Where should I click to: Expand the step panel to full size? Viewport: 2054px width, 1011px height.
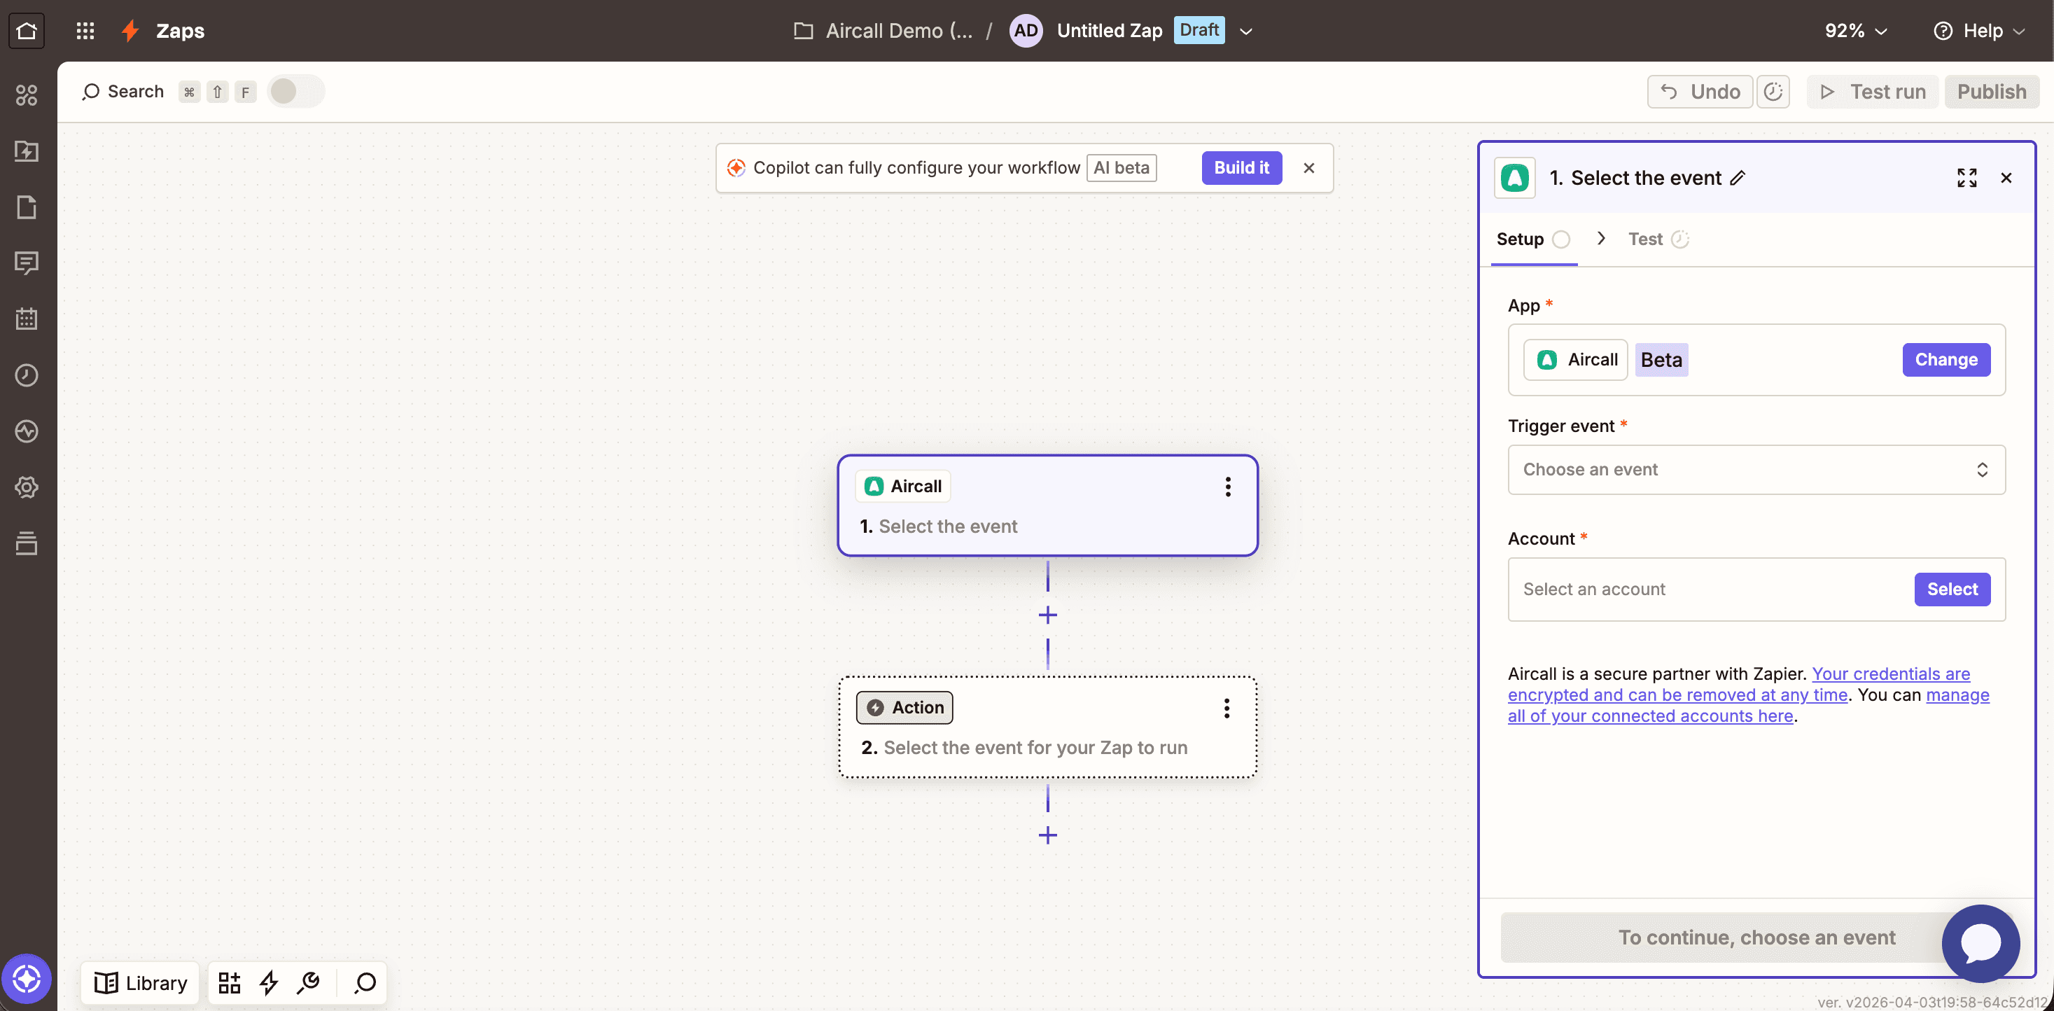[x=1966, y=178]
